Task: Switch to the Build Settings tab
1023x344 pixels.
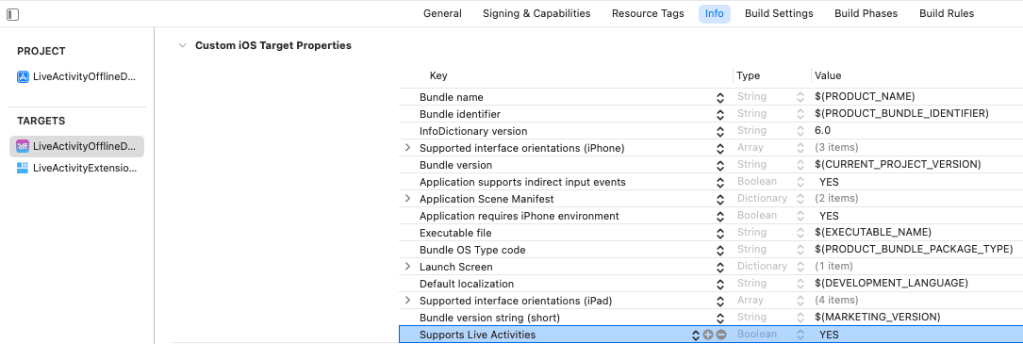Action: [779, 14]
